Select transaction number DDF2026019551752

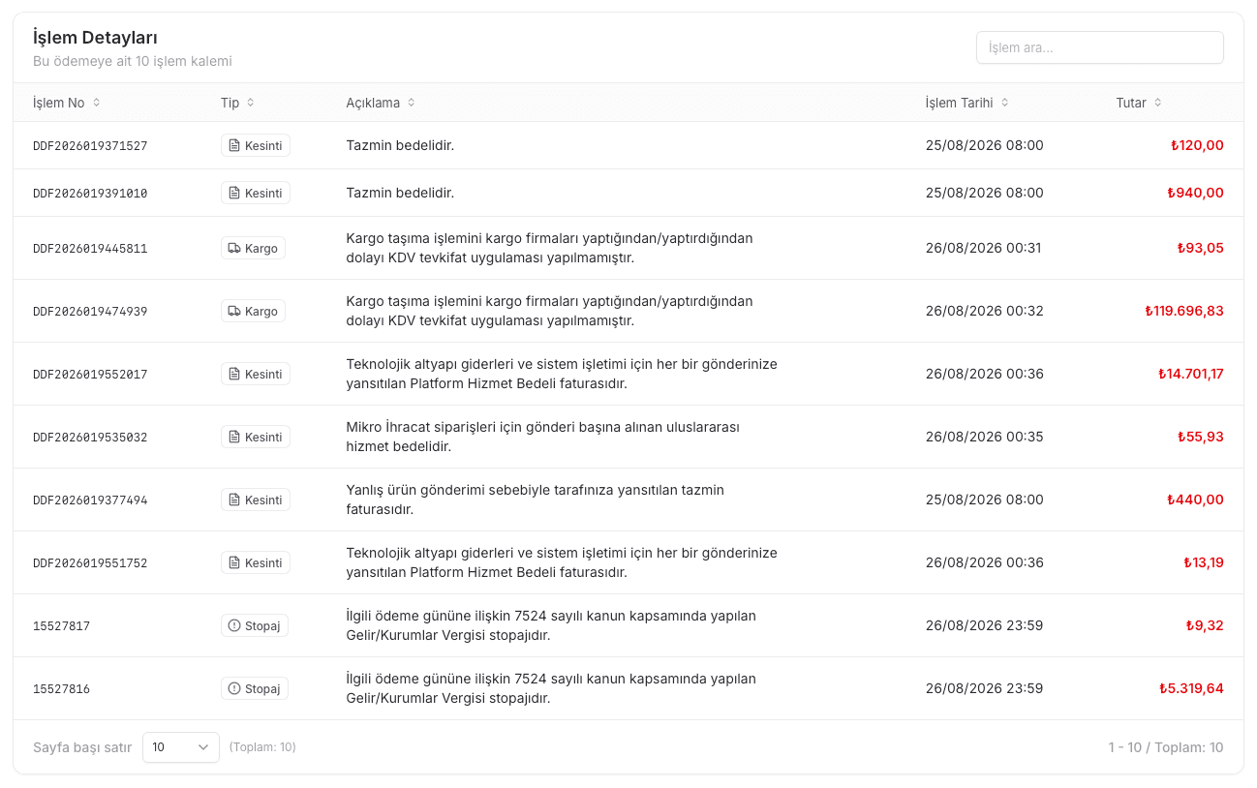coord(90,563)
